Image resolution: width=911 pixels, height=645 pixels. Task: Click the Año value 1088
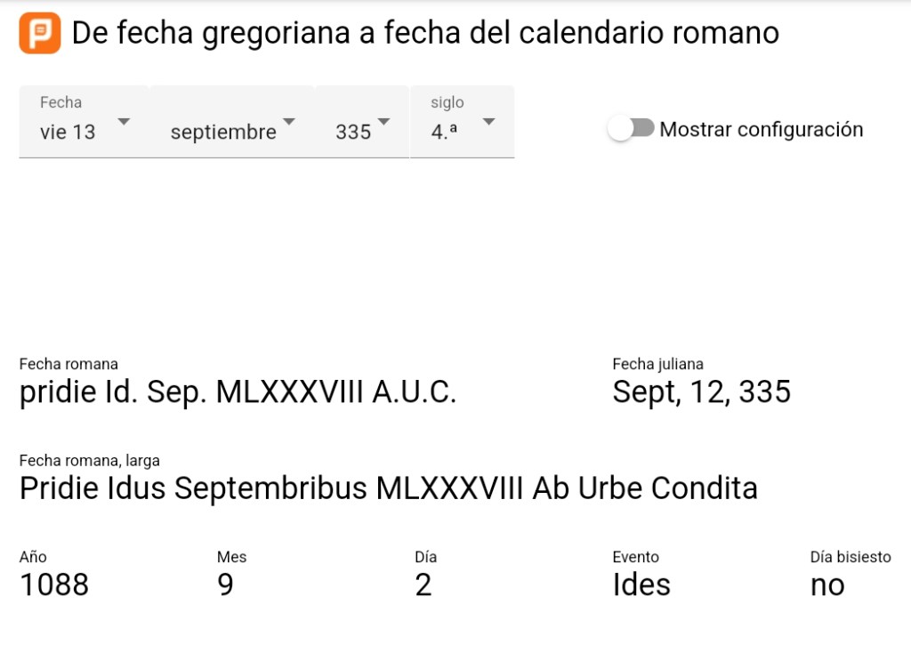[54, 585]
